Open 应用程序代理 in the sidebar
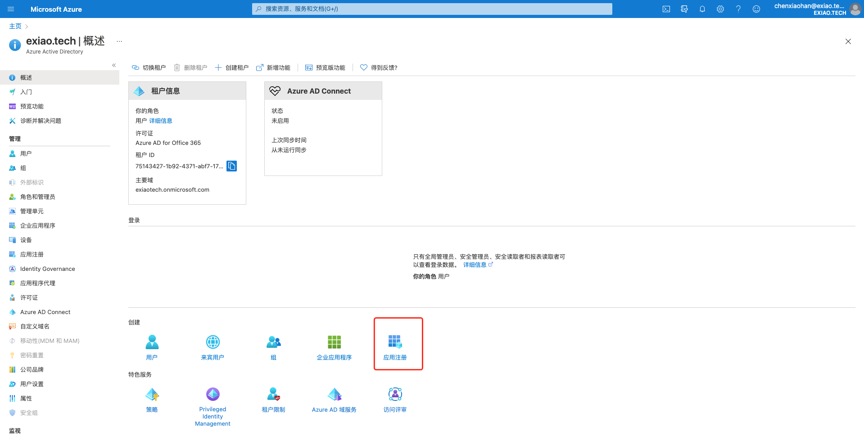This screenshot has height=436, width=864. (x=59, y=283)
